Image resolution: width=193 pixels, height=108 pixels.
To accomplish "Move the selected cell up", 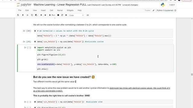I will 41,15.
